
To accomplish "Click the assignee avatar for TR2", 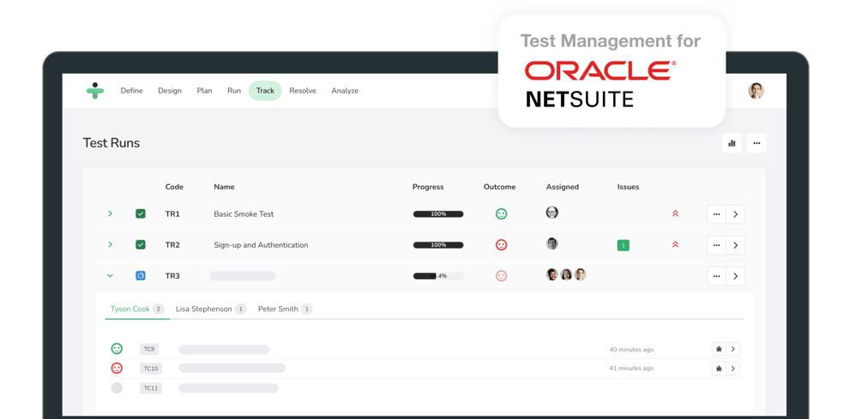I will pos(552,243).
